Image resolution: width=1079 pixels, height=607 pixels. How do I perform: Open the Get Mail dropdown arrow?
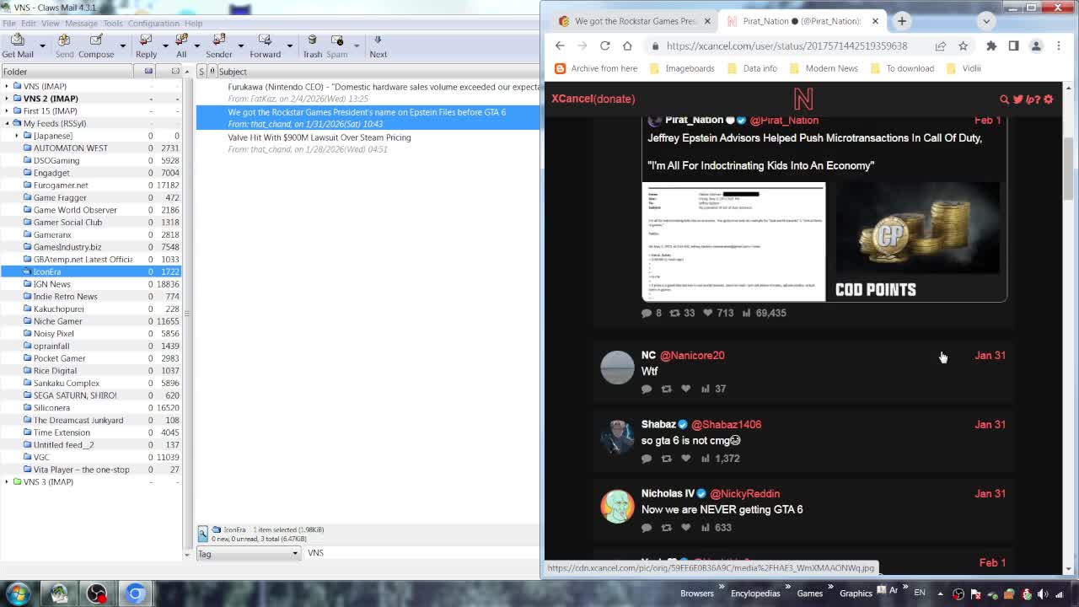click(42, 46)
